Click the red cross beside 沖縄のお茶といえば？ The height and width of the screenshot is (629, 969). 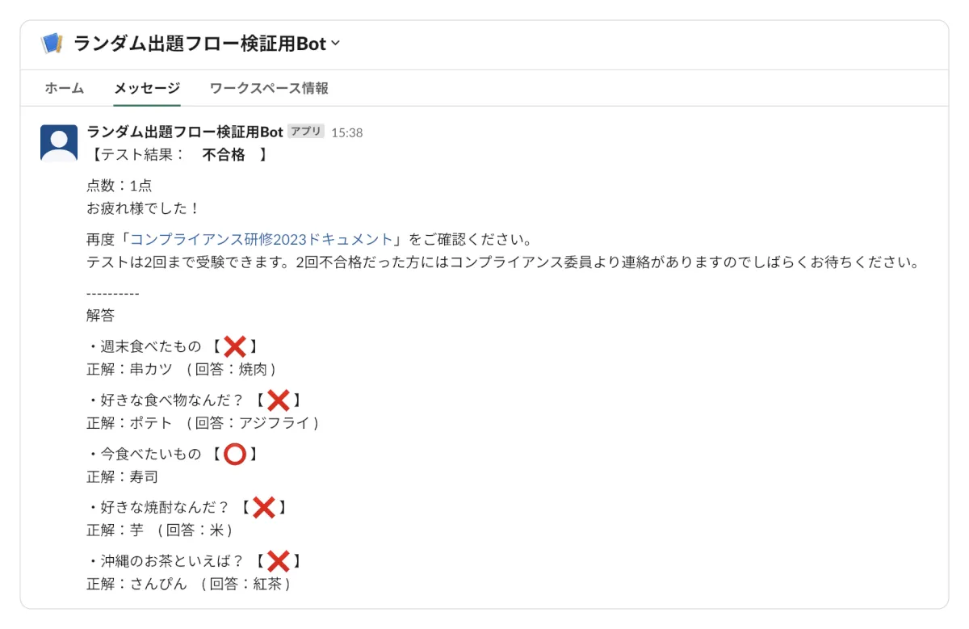[279, 561]
